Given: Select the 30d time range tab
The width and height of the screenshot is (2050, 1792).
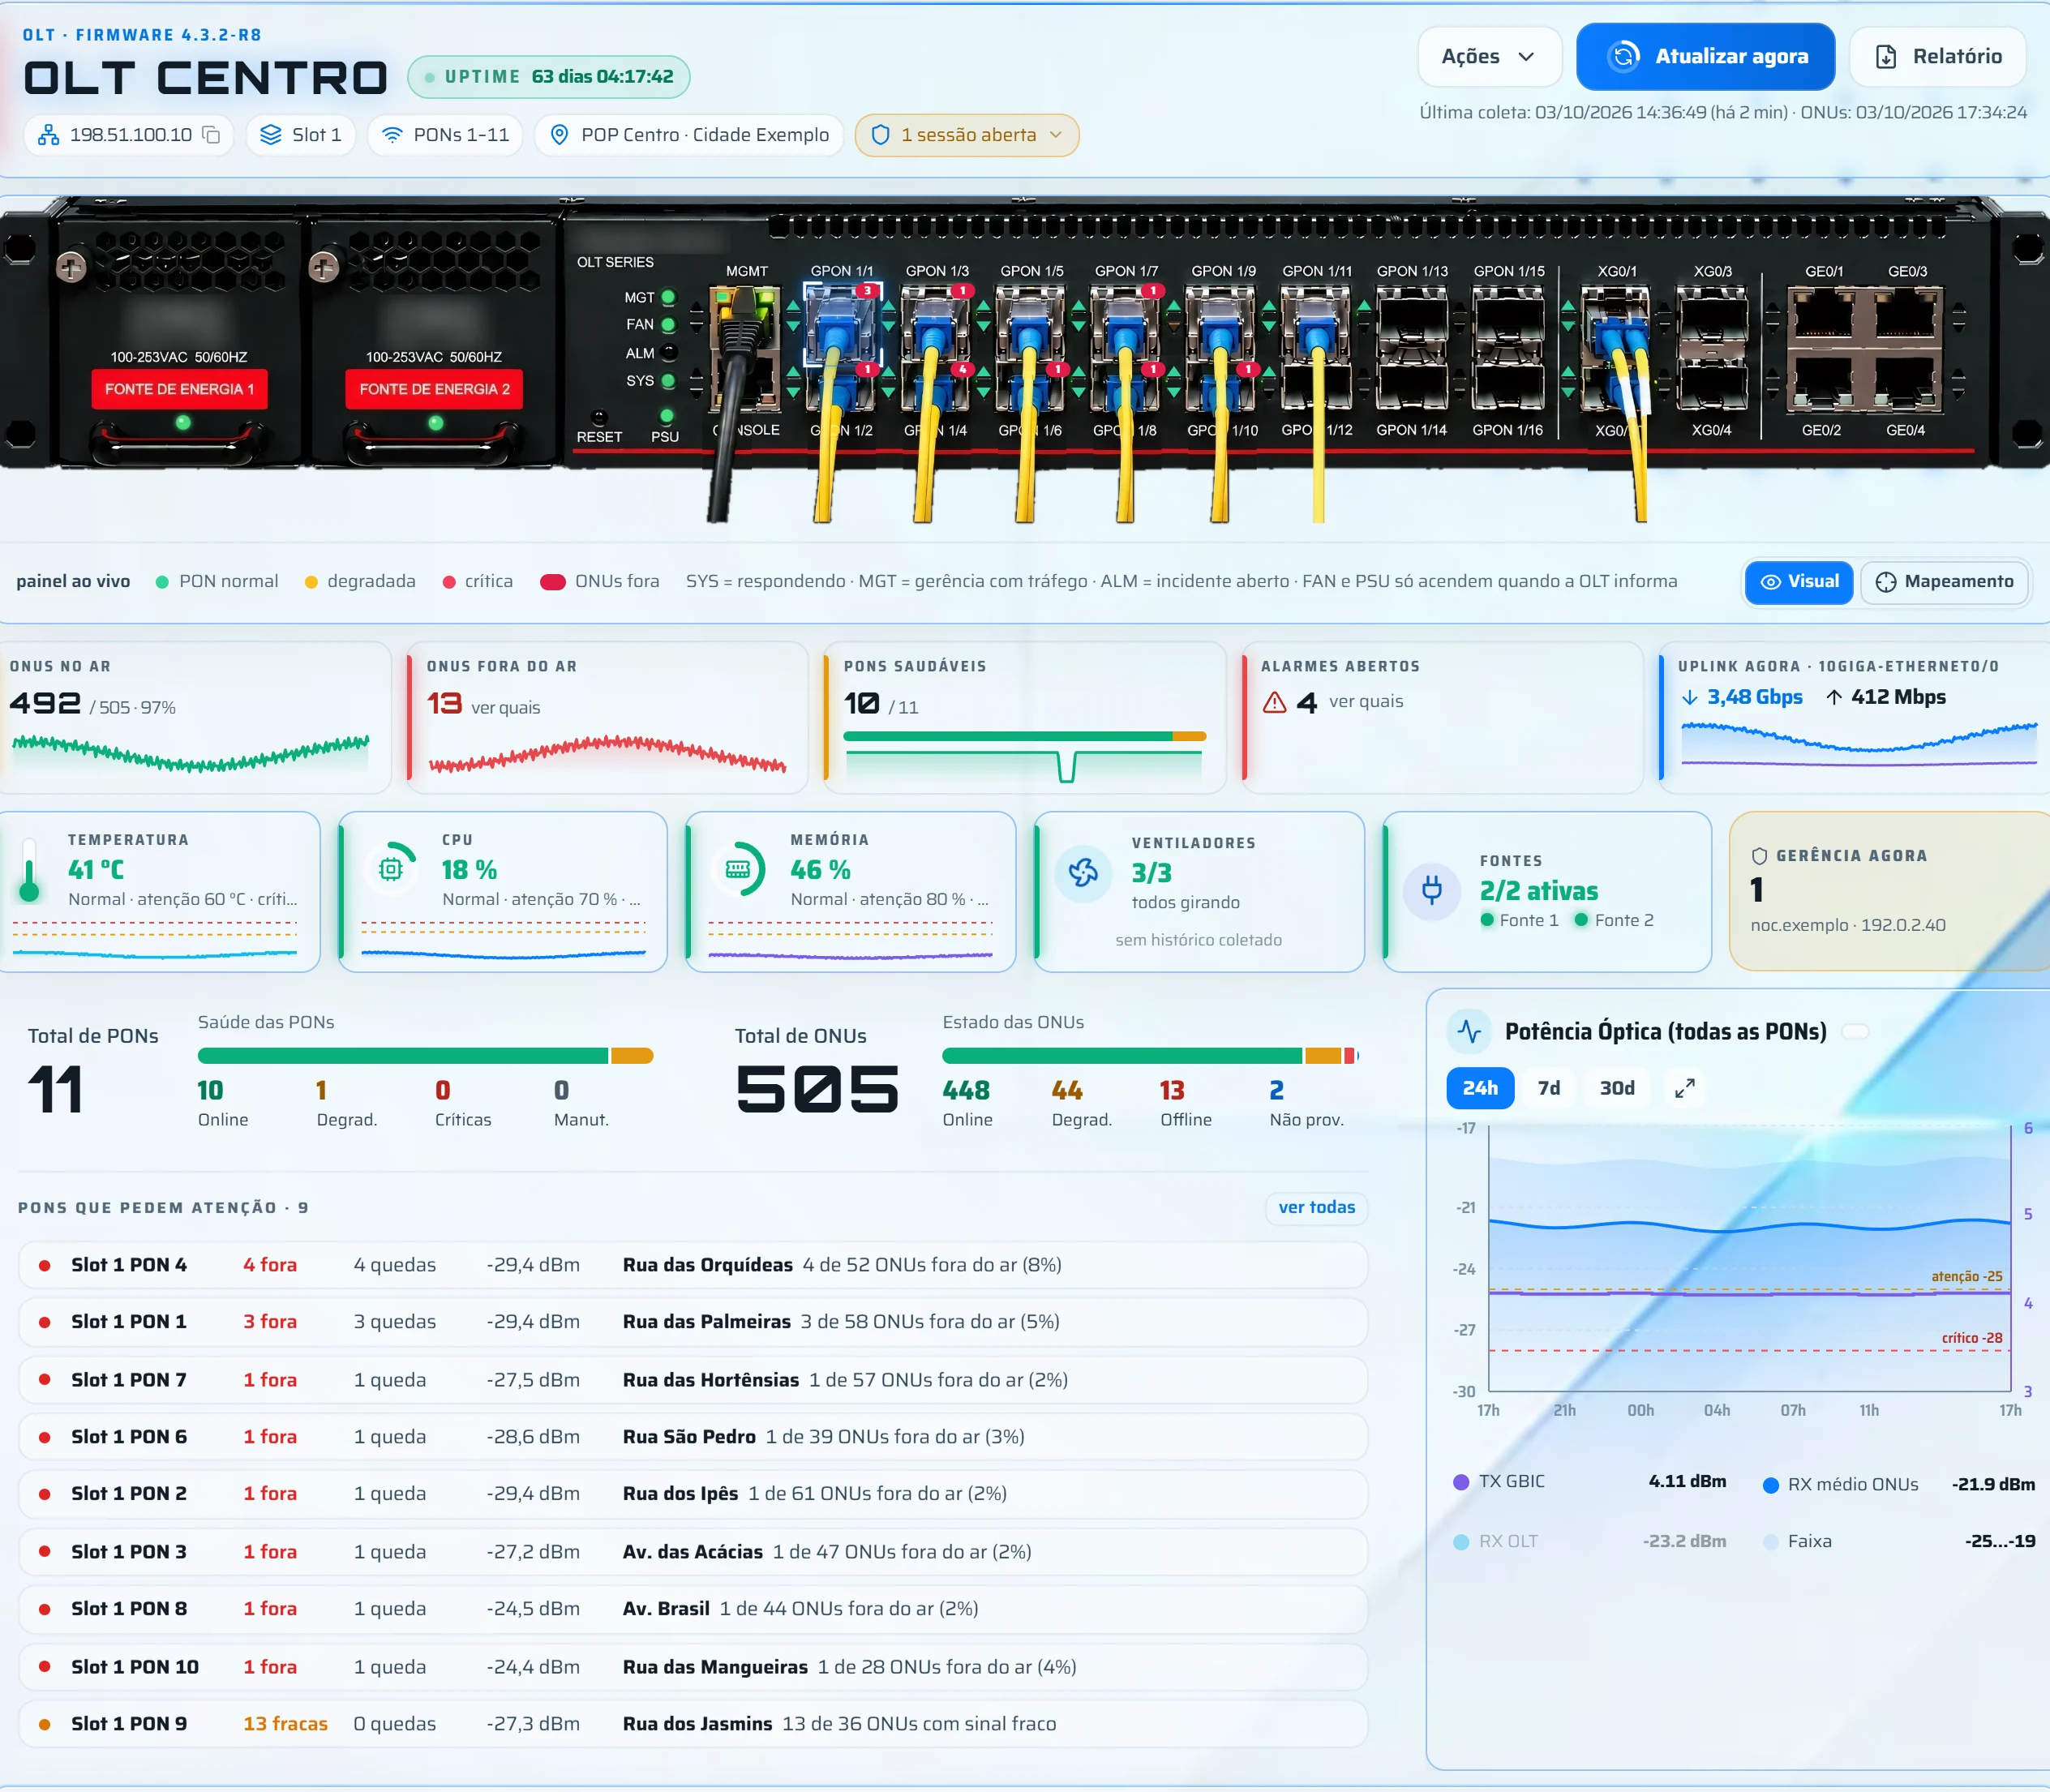Looking at the screenshot, I should tap(1617, 1088).
